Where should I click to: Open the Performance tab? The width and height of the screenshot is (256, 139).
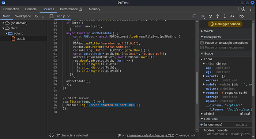(x=71, y=9)
